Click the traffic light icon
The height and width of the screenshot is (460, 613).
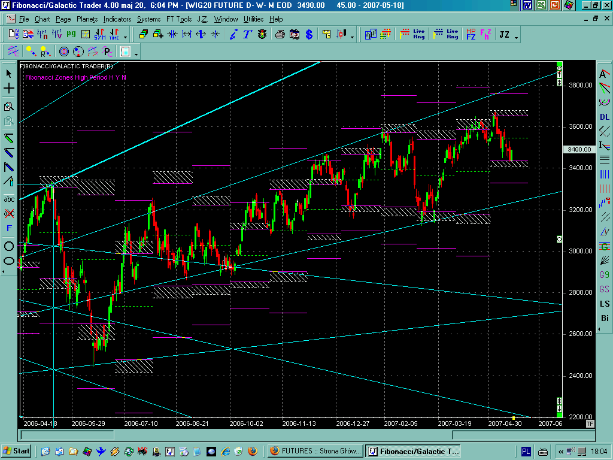(x=262, y=34)
